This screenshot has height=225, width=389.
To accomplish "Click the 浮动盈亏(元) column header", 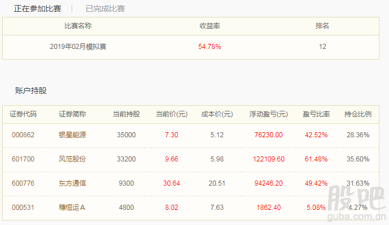I will coord(269,114).
